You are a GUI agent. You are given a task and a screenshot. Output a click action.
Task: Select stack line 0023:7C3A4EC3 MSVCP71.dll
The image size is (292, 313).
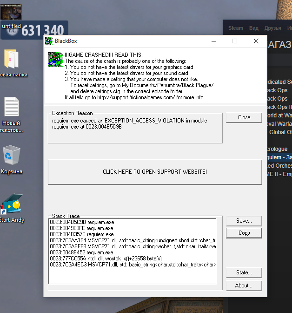coord(133,265)
